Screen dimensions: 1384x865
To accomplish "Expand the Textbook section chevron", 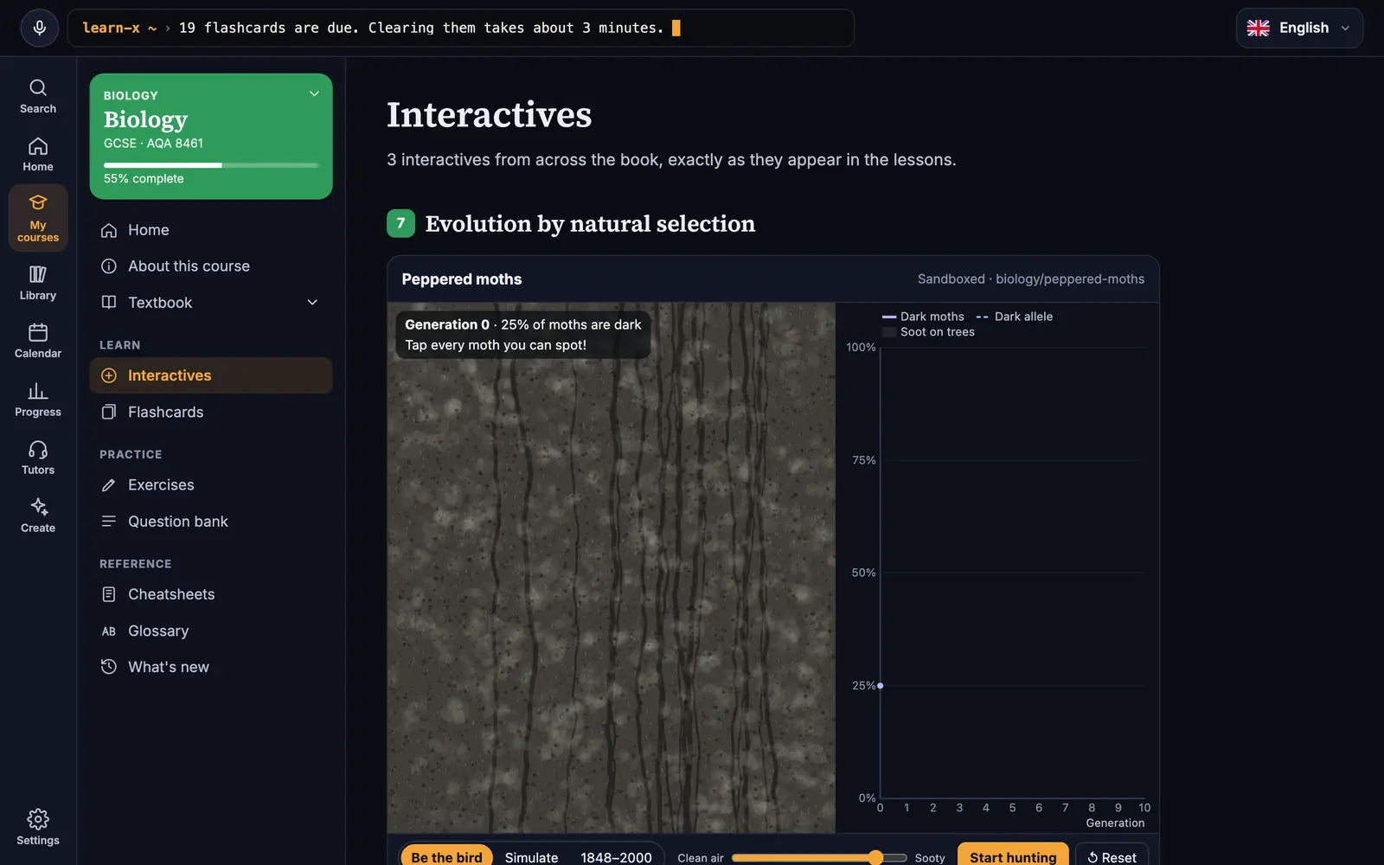I will 312,303.
